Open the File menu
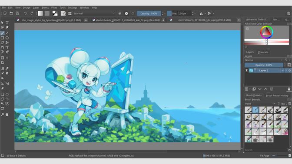Viewport: 292px width, 164px height. point(4,8)
